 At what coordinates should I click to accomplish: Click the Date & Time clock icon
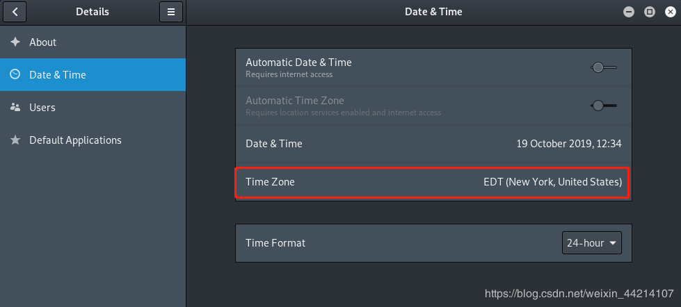click(15, 75)
